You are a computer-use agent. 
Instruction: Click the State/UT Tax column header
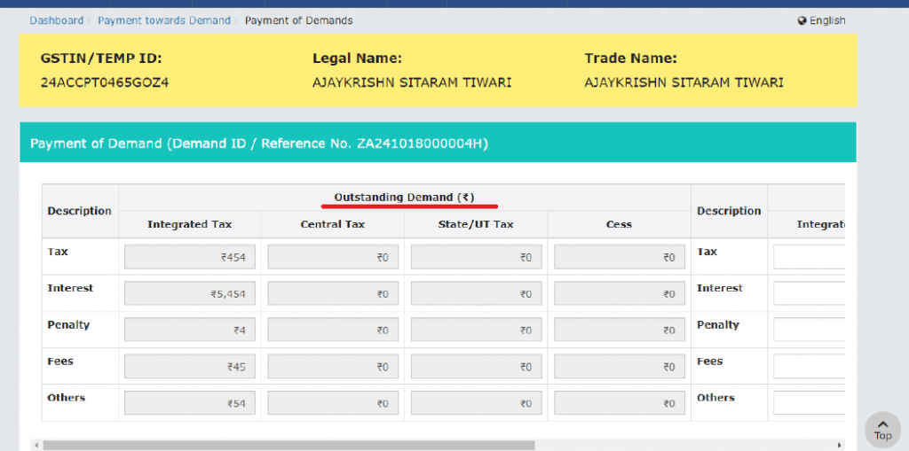476,224
